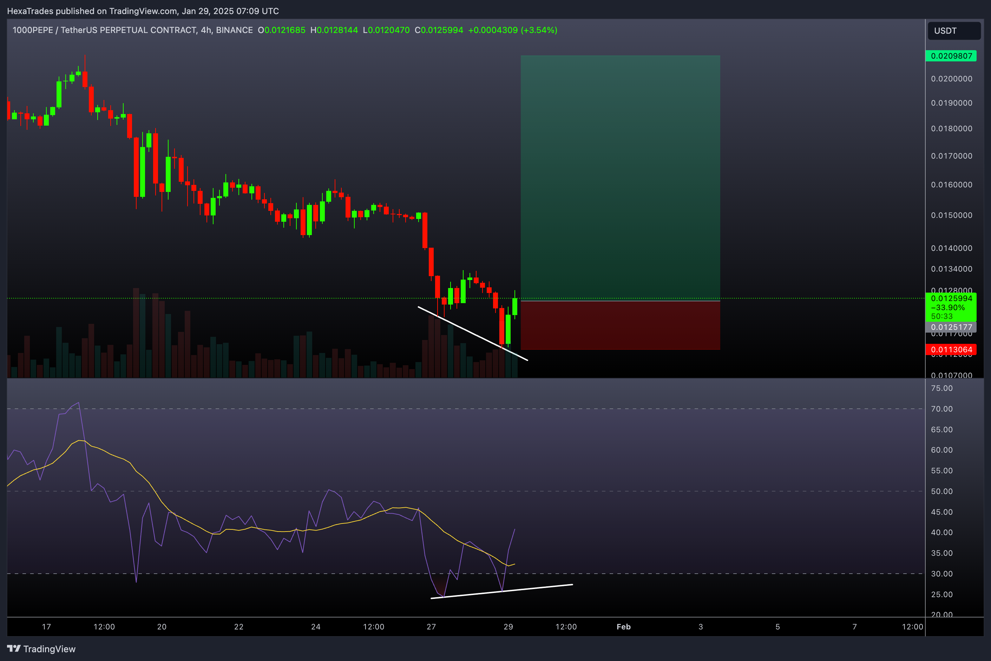Image resolution: width=991 pixels, height=661 pixels.
Task: Click the 50:33 countdown timer label
Action: (941, 316)
